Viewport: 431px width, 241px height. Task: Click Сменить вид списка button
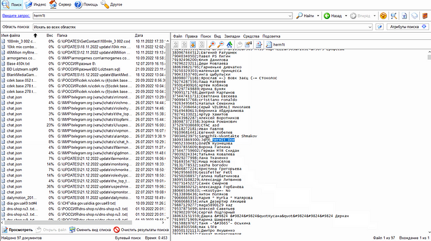(90, 230)
